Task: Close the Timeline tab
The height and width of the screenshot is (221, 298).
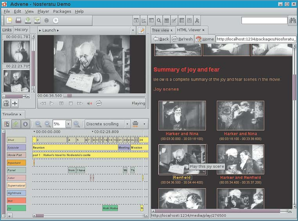Action: click(x=20, y=114)
